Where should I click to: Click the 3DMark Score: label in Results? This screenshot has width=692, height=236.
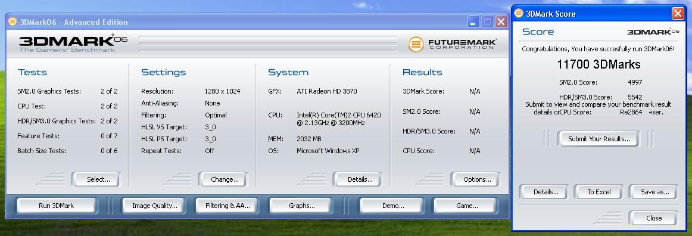pos(423,92)
